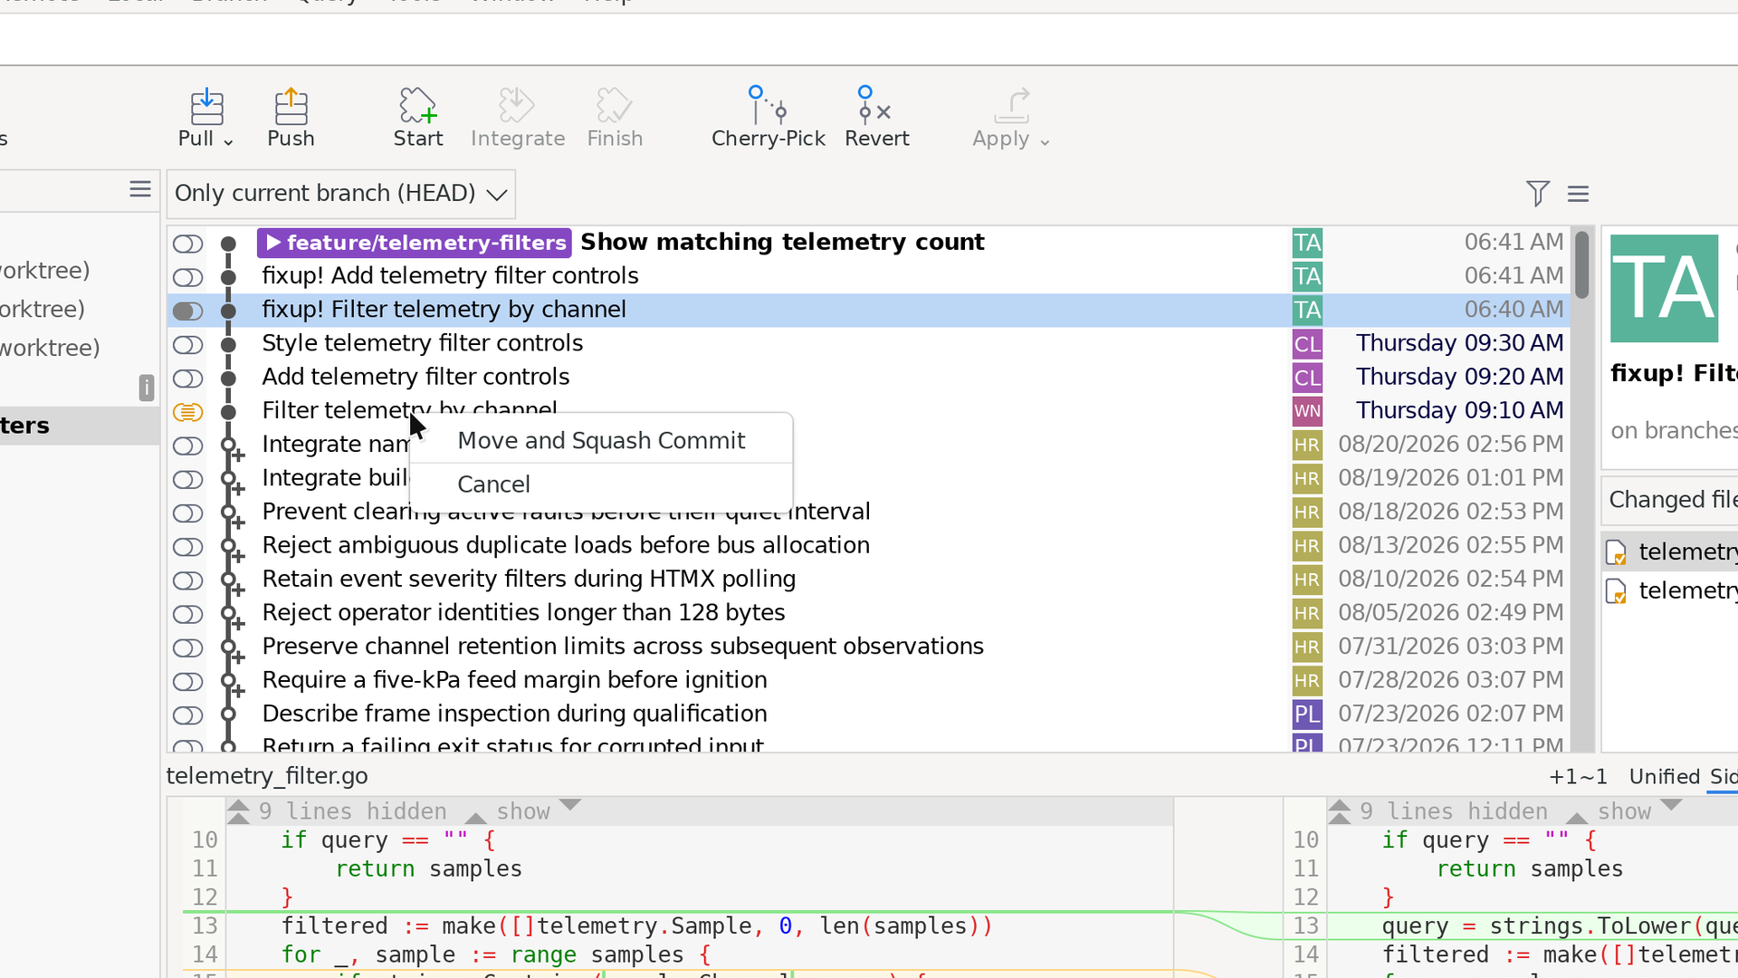Open the Pull options dropdown arrow
The image size is (1738, 978).
(228, 142)
